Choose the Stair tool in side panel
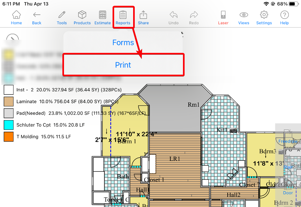 click(288, 167)
